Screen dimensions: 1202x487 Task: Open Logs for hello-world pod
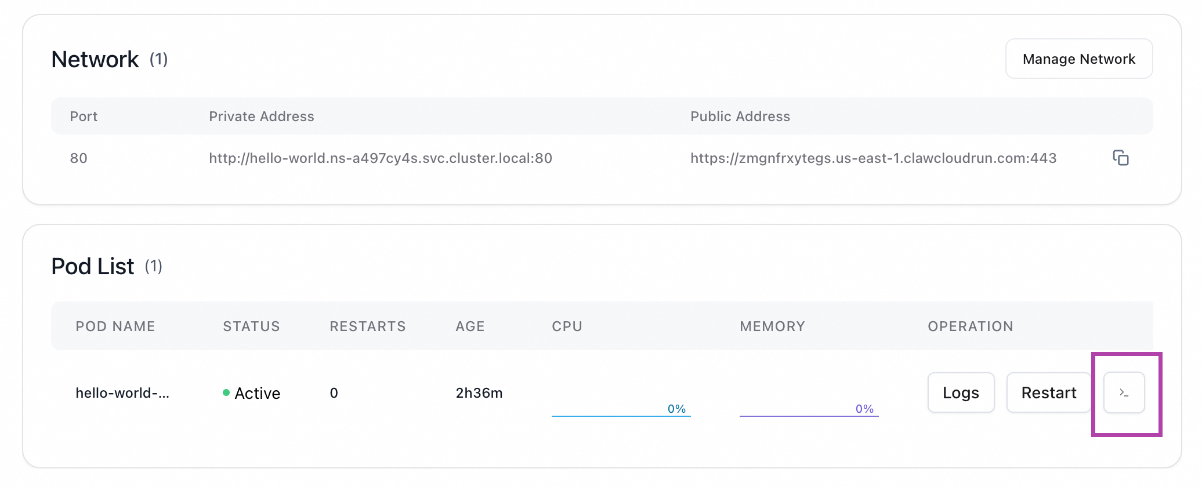961,393
